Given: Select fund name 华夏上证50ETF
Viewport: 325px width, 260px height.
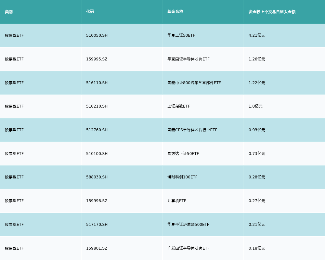Looking at the screenshot, I should (x=181, y=35).
